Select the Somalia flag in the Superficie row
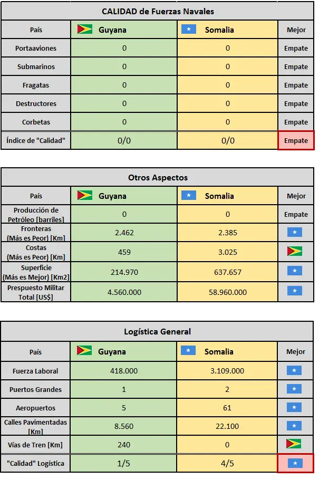This screenshot has height=479, width=319. click(x=296, y=271)
